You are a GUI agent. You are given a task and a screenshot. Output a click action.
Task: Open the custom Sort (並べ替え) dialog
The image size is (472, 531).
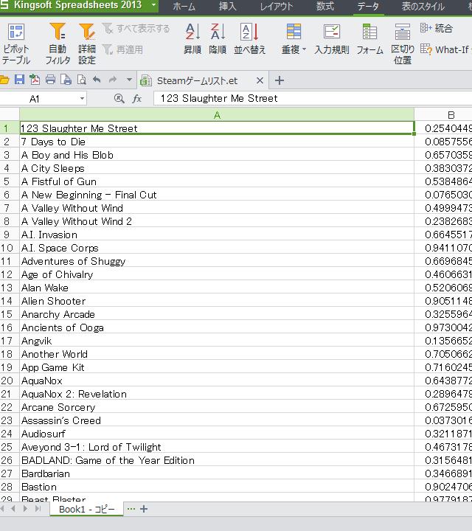pos(249,39)
